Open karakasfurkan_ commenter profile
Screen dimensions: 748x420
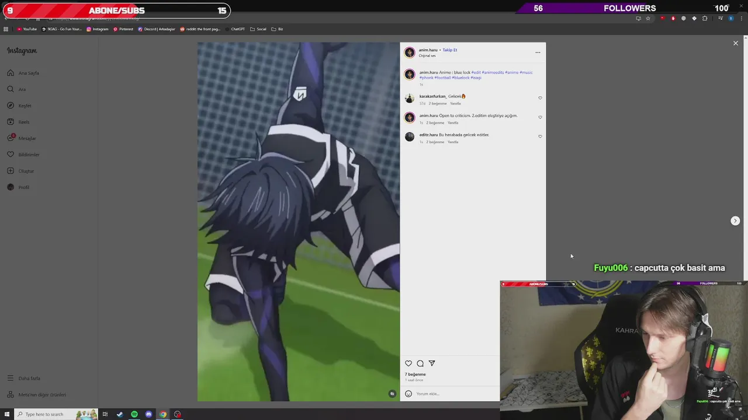[433, 96]
